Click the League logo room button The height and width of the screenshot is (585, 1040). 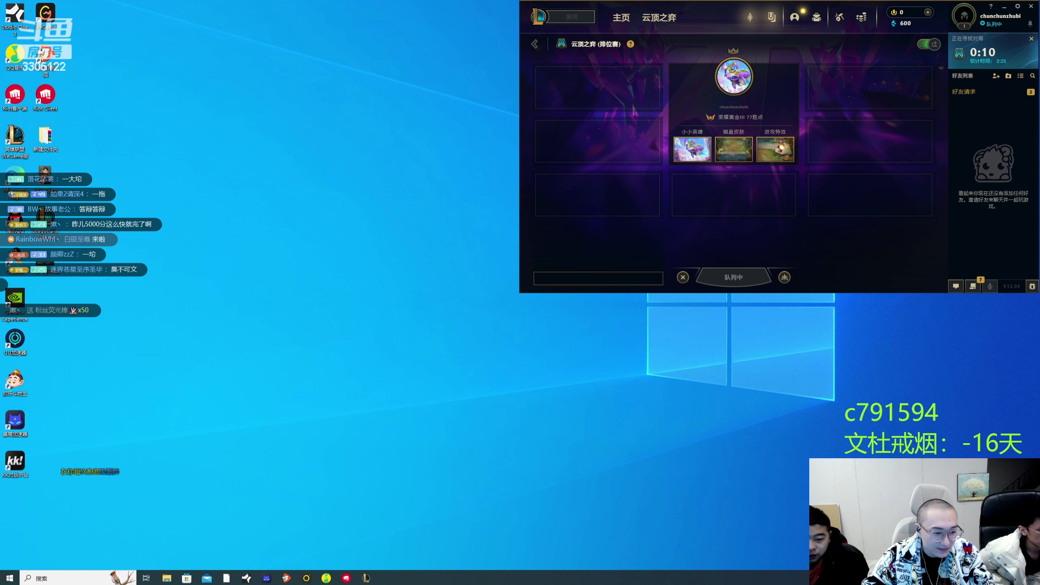point(563,17)
